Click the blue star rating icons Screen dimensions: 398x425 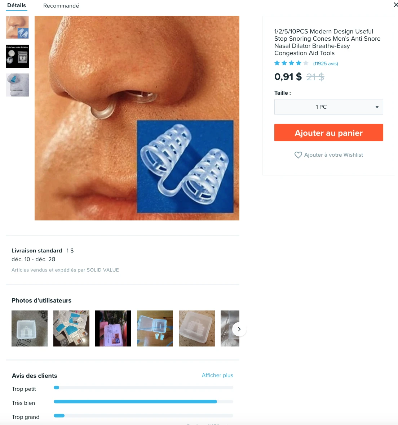291,63
